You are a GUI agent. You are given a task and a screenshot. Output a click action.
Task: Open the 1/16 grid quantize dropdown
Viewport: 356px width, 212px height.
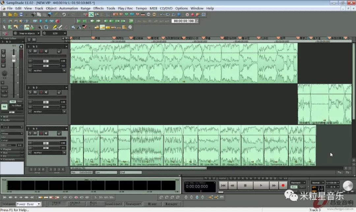point(65,33)
